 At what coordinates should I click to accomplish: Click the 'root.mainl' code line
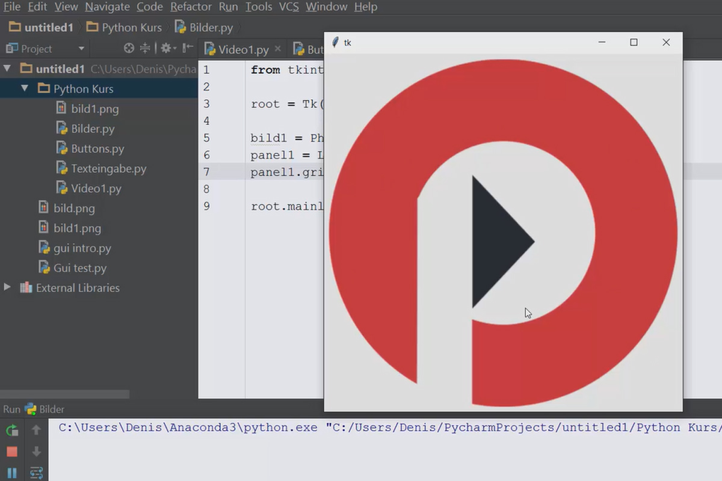pos(287,206)
